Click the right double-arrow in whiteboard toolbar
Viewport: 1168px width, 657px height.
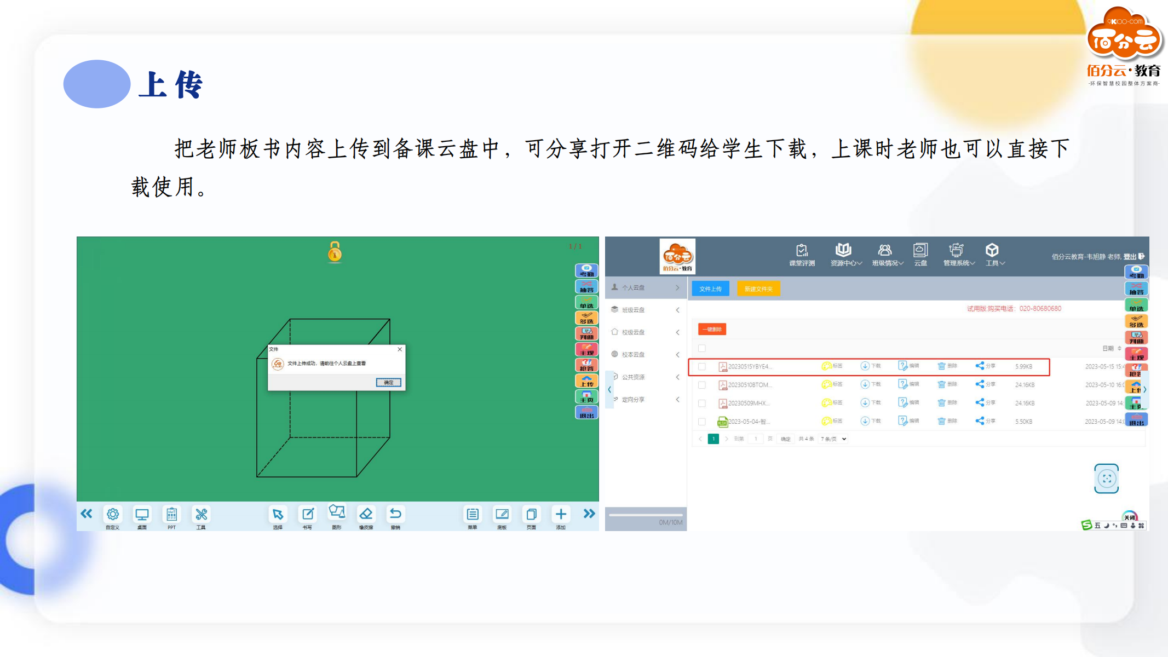(589, 514)
